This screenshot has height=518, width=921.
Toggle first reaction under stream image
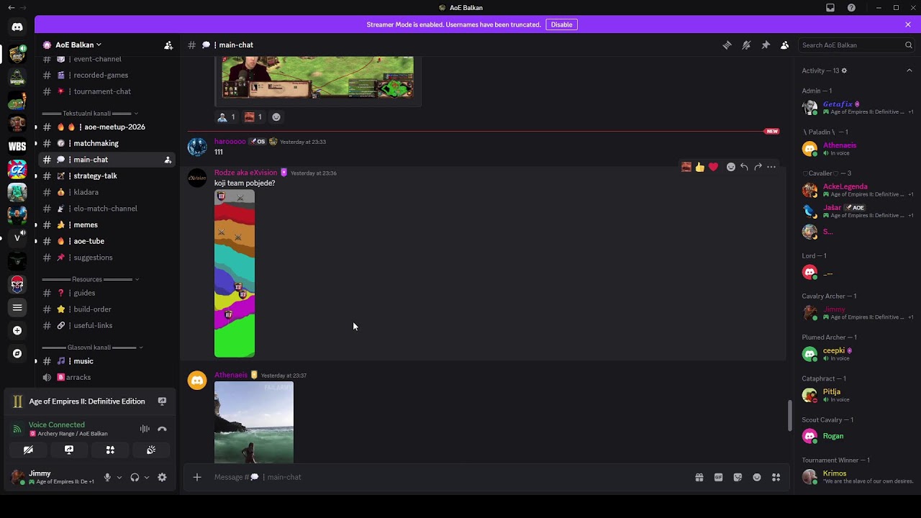pos(226,117)
